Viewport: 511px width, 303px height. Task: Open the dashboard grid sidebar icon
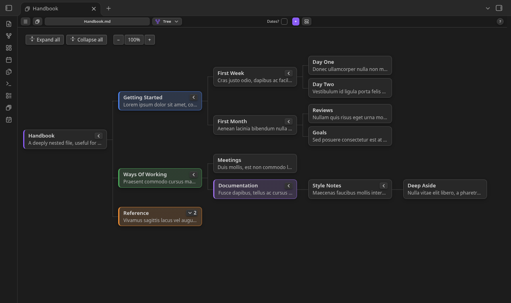pyautogui.click(x=9, y=48)
